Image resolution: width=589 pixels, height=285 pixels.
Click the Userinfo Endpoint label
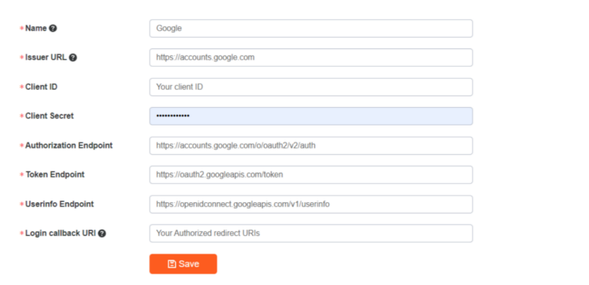tap(60, 204)
